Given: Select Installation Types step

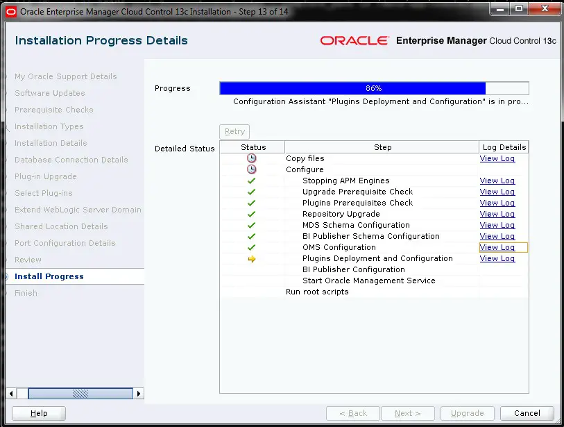Looking at the screenshot, I should pyautogui.click(x=49, y=126).
